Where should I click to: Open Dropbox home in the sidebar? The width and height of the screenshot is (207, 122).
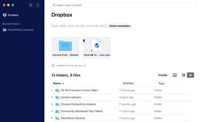pos(11,15)
